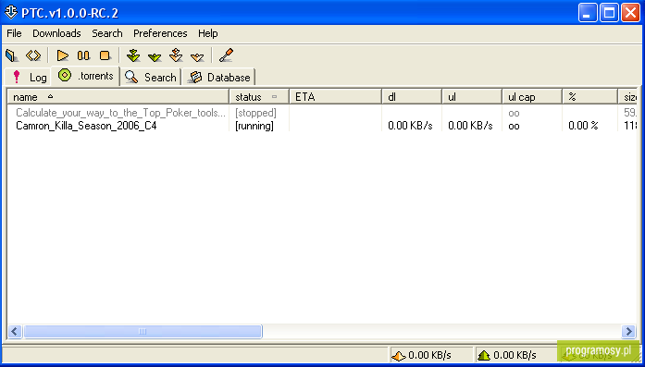The width and height of the screenshot is (645, 367).
Task: Click the green double down-arrow toolbar icon
Action: coord(133,55)
